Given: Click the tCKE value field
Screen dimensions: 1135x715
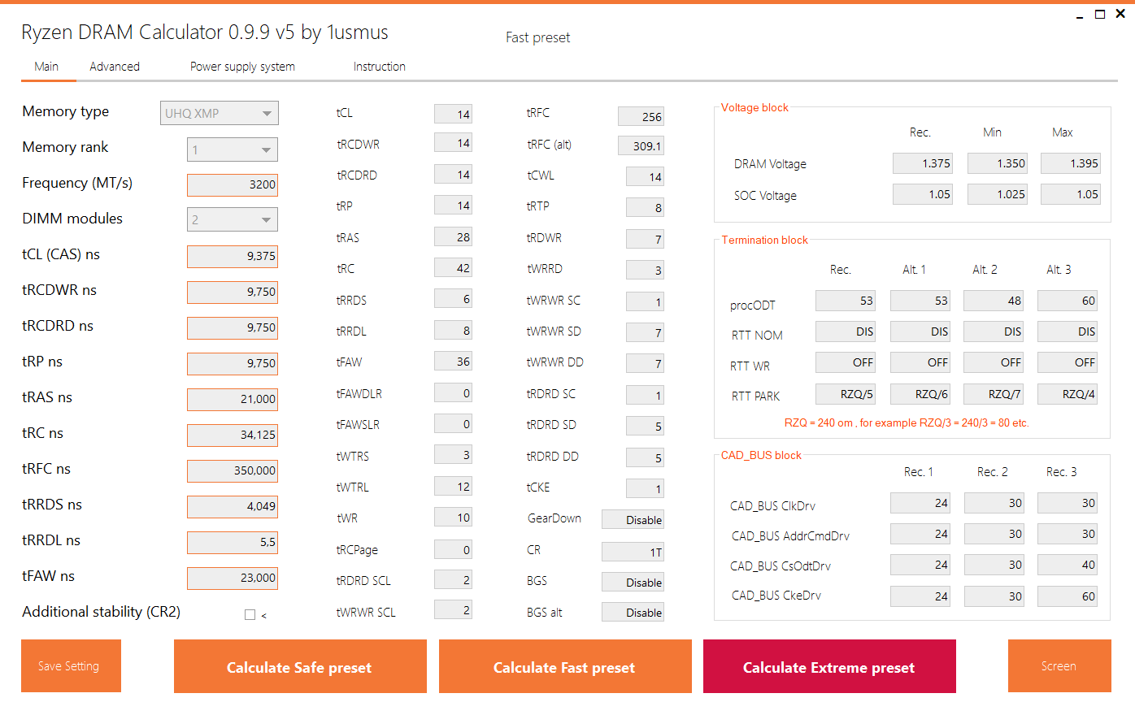Looking at the screenshot, I should (645, 489).
